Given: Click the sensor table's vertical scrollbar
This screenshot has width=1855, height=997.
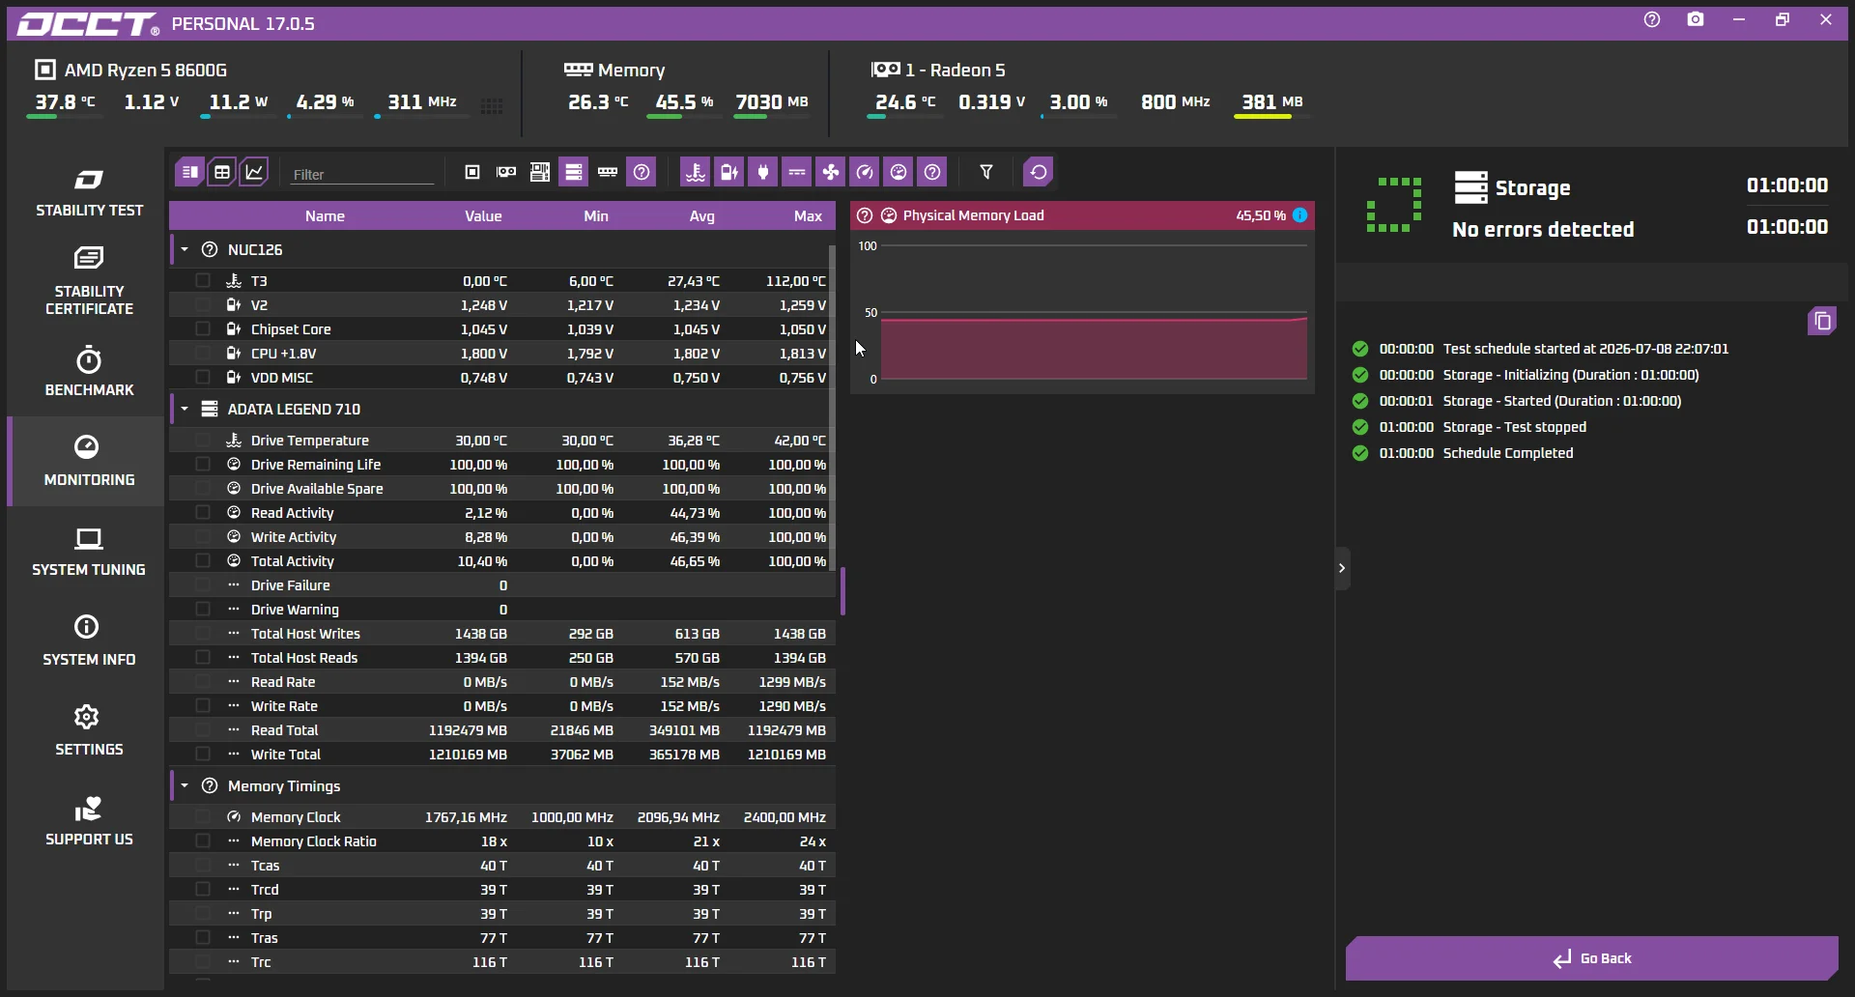Looking at the screenshot, I should coord(832,406).
